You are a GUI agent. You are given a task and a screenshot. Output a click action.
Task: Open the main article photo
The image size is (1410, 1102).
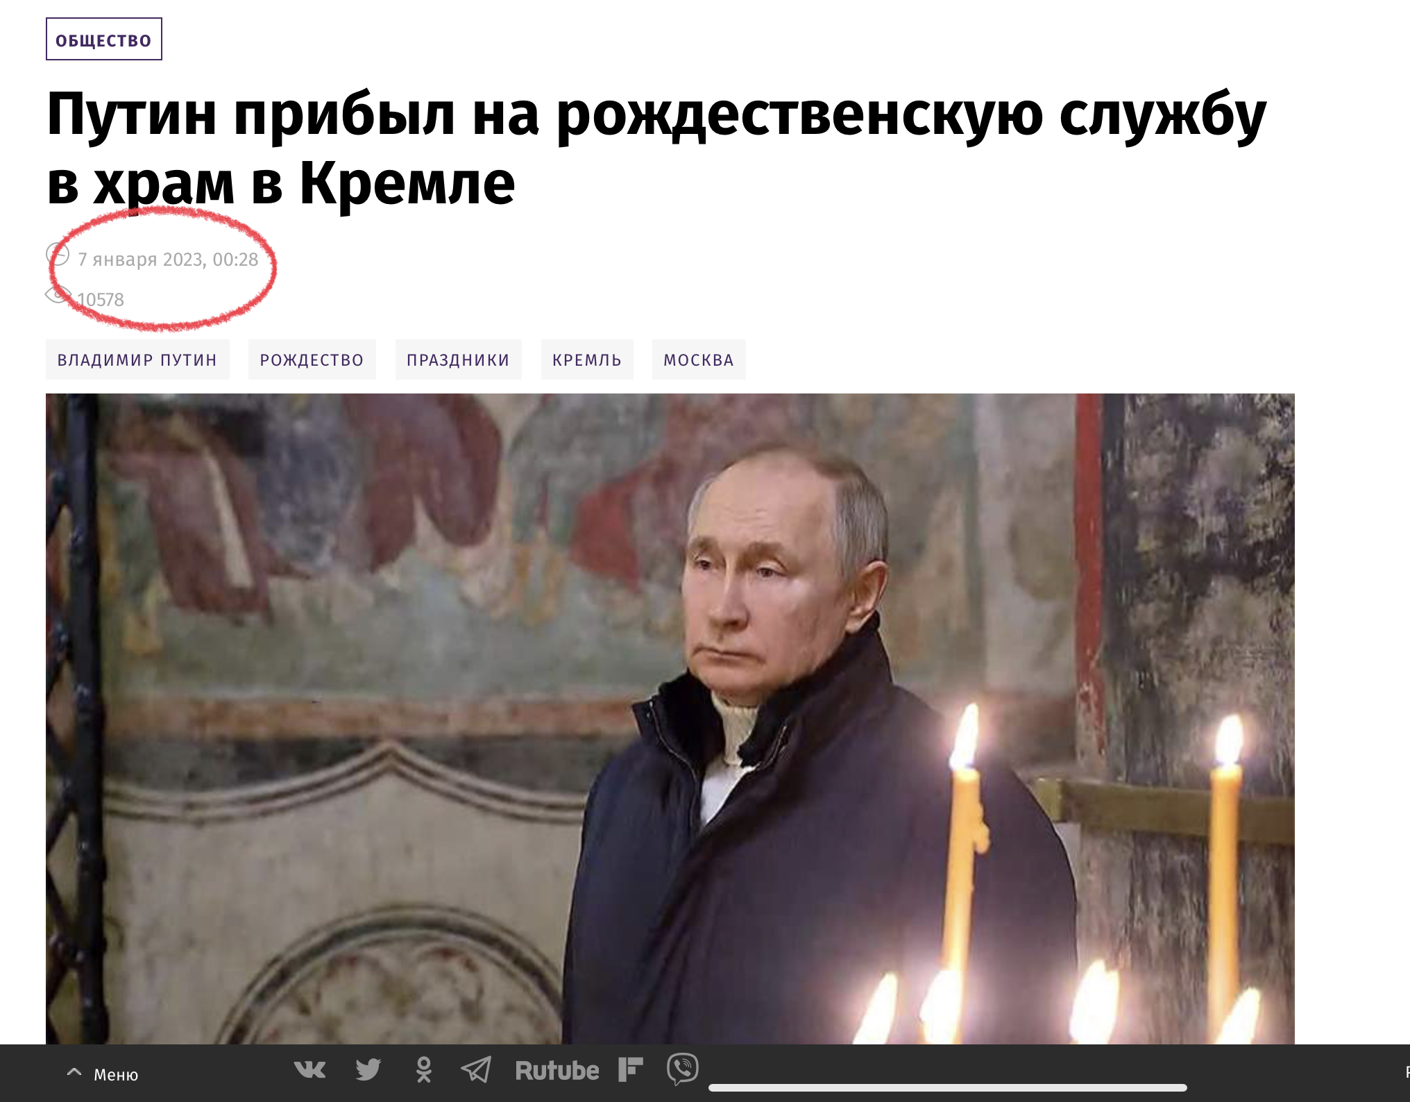click(x=670, y=718)
